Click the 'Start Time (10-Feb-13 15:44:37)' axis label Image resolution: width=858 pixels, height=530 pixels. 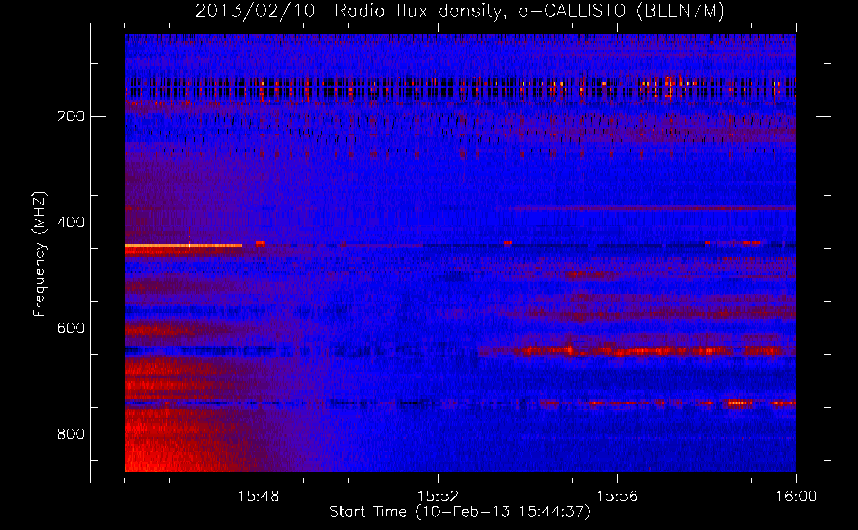coord(460,512)
